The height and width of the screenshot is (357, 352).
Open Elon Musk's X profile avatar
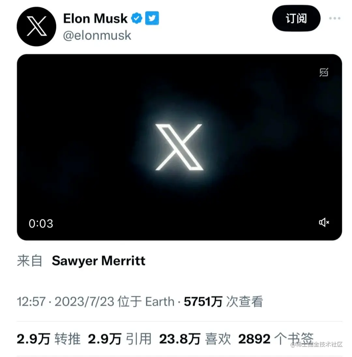pos(37,27)
